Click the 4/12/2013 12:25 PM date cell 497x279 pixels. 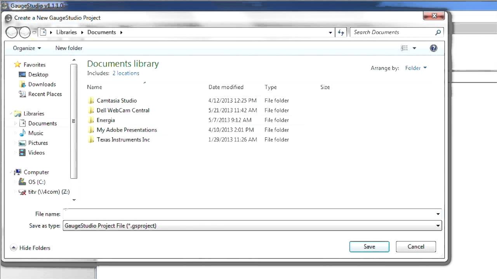click(232, 100)
